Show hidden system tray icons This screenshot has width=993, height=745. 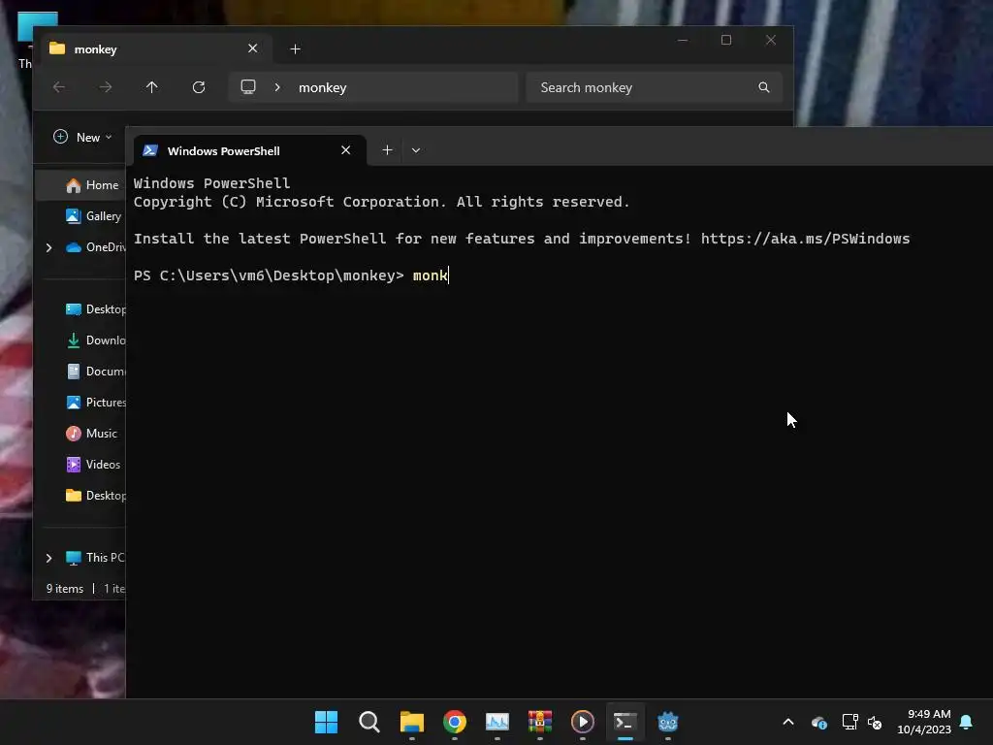788,722
